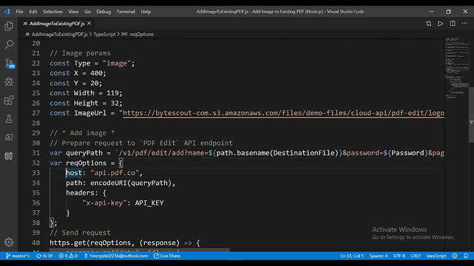Click the Run Code play icon
The image size is (474, 266).
click(441, 24)
